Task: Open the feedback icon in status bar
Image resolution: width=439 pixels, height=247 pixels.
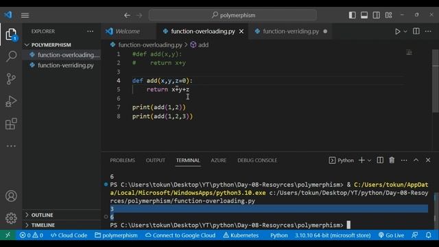Action: (415, 235)
